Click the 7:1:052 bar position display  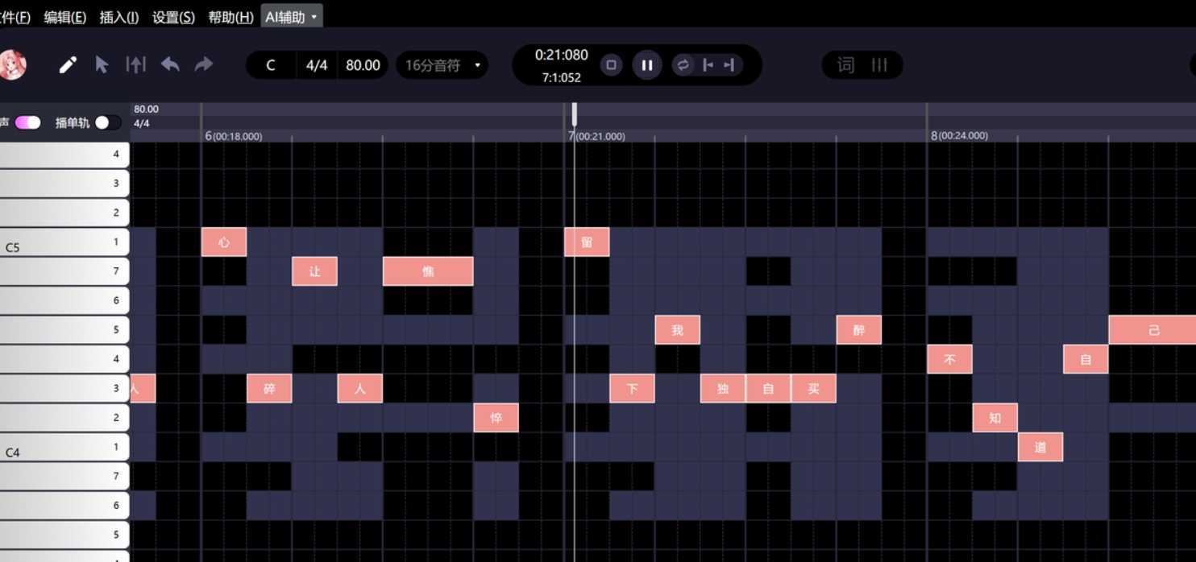point(562,77)
